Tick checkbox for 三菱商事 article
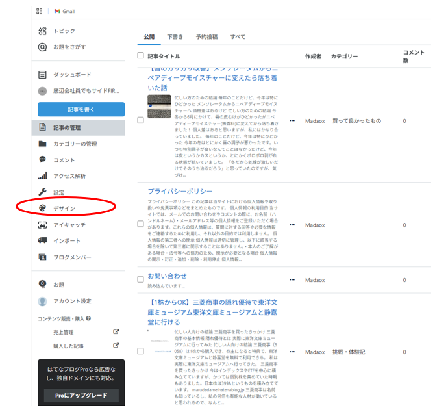 141,351
